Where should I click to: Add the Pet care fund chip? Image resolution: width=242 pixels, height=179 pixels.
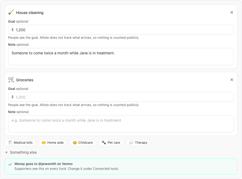(111, 143)
